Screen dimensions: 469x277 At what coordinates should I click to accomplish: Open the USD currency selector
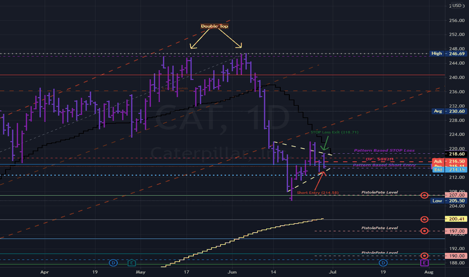pos(457,6)
